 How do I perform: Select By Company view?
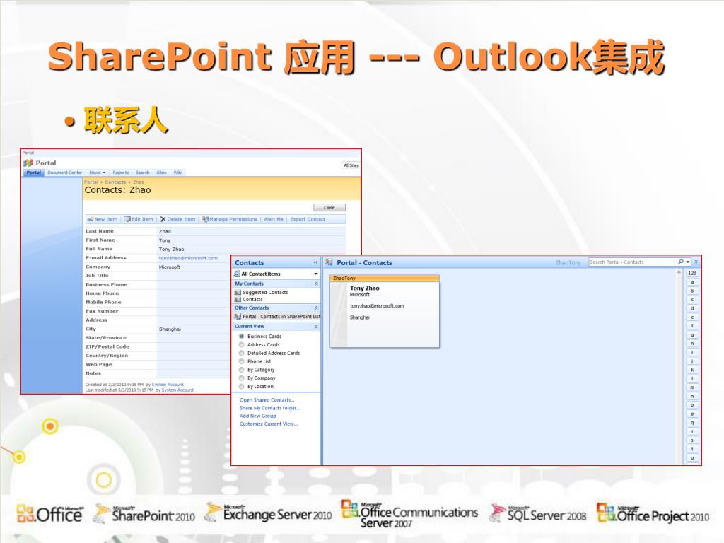click(x=242, y=378)
